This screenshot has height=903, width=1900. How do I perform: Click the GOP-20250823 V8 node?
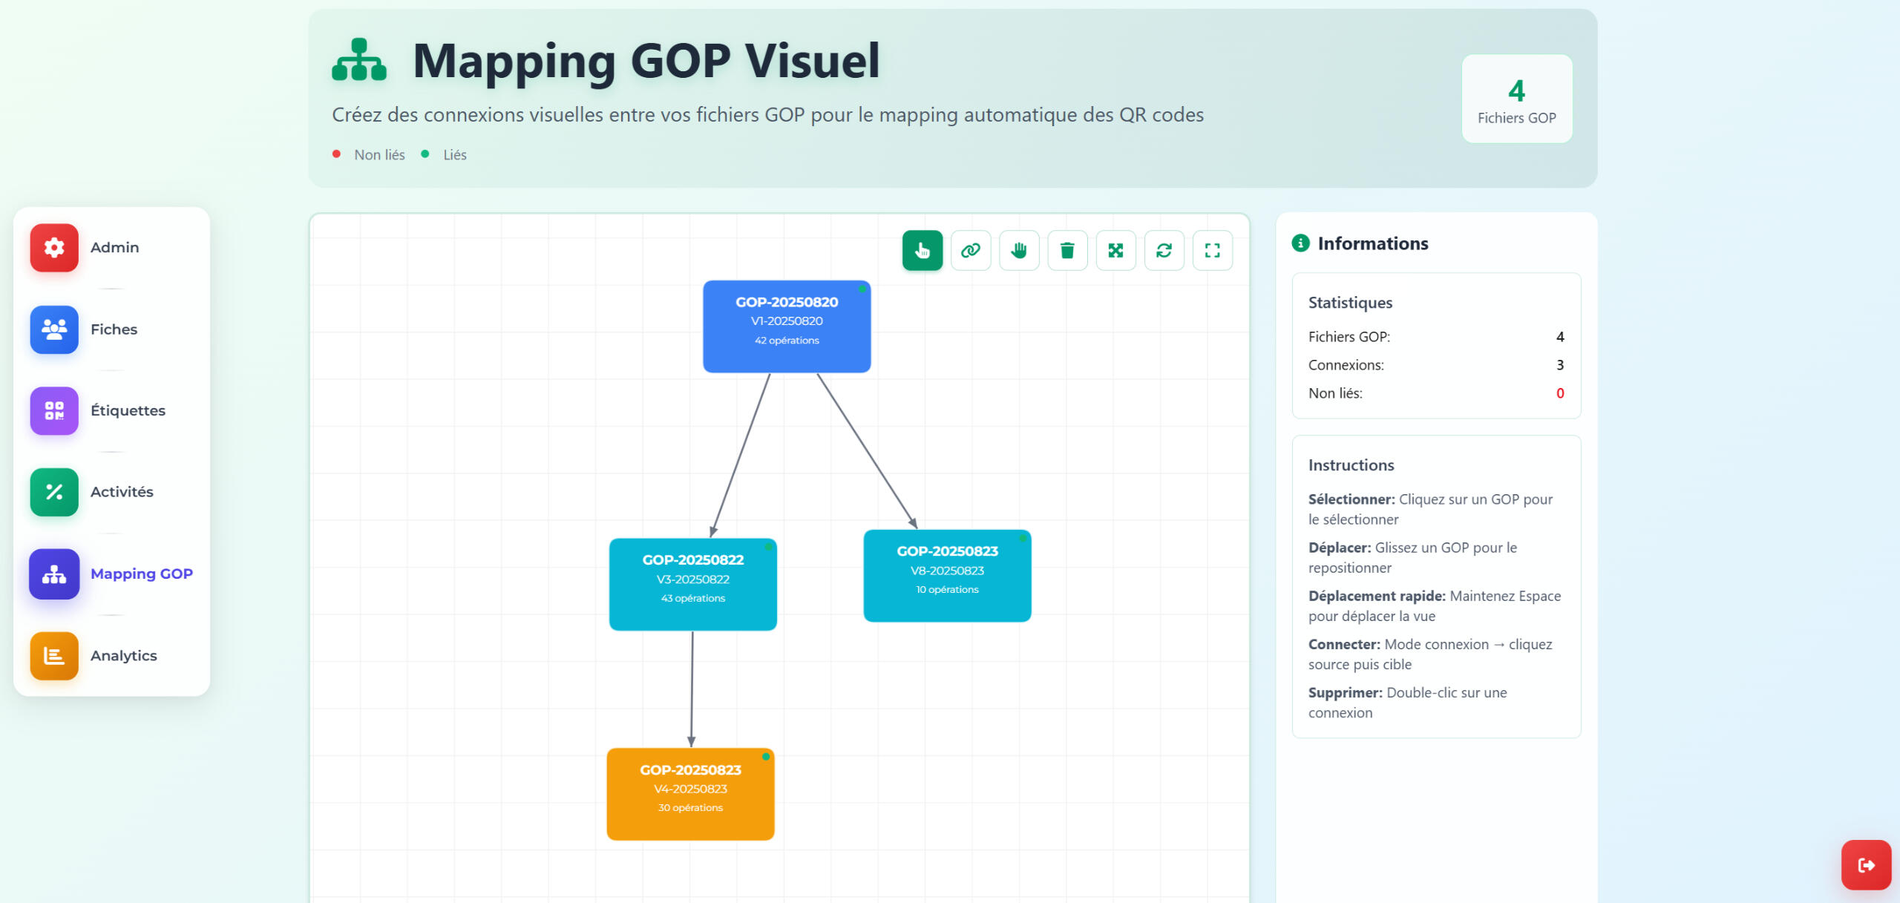click(x=946, y=576)
